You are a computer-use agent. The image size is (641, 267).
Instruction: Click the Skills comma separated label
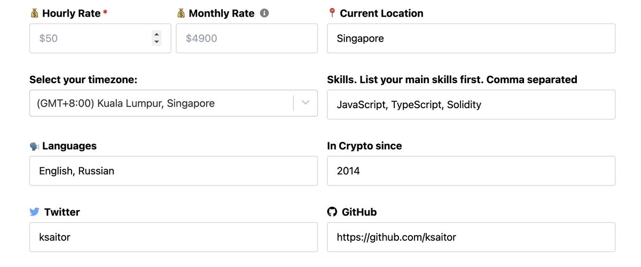tap(452, 79)
